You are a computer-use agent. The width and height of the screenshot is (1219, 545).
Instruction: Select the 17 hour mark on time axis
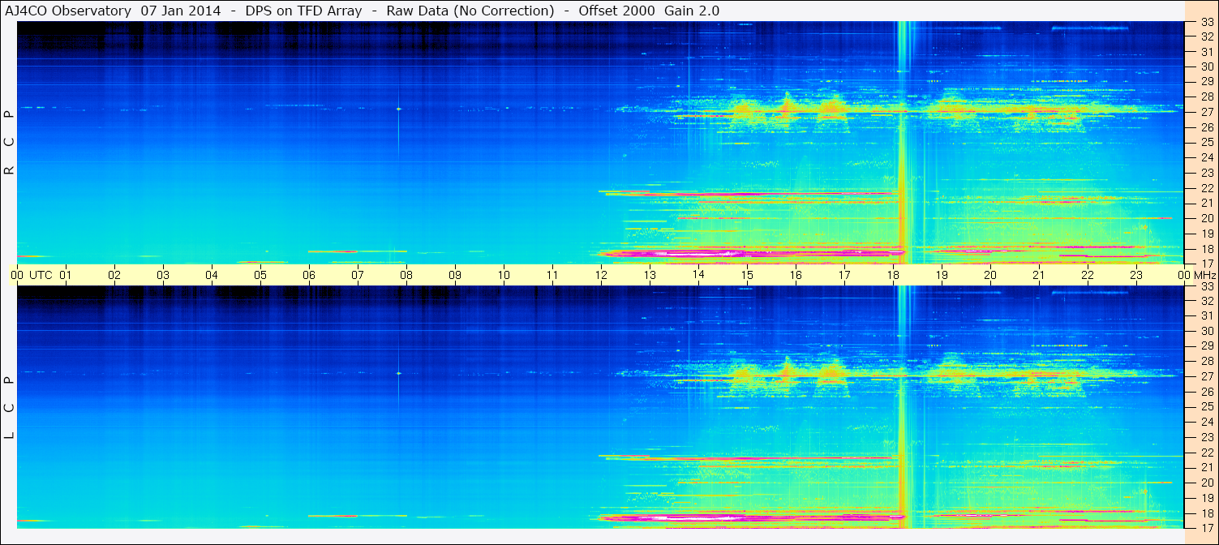[844, 275]
